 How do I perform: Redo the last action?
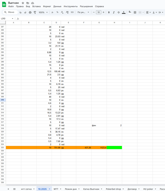coord(25,12)
